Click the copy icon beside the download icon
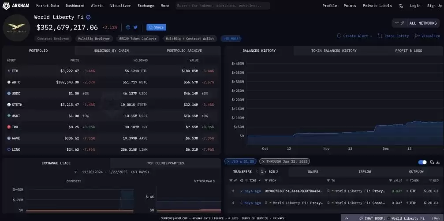The image size is (444, 221). point(432,162)
